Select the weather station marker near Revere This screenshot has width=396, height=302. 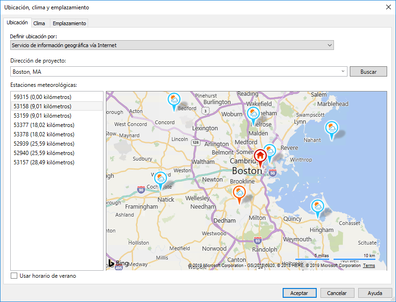(x=270, y=151)
